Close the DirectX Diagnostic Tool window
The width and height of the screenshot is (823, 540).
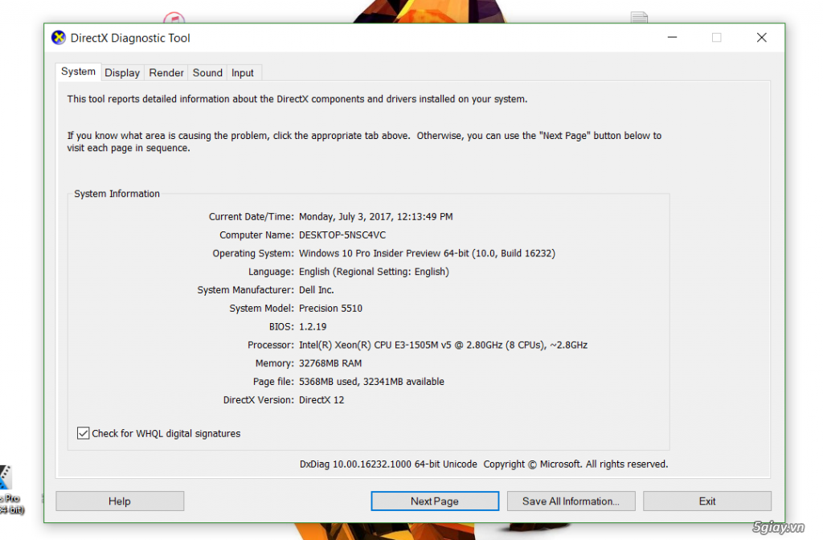761,38
